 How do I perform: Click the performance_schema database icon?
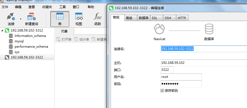click(11, 47)
